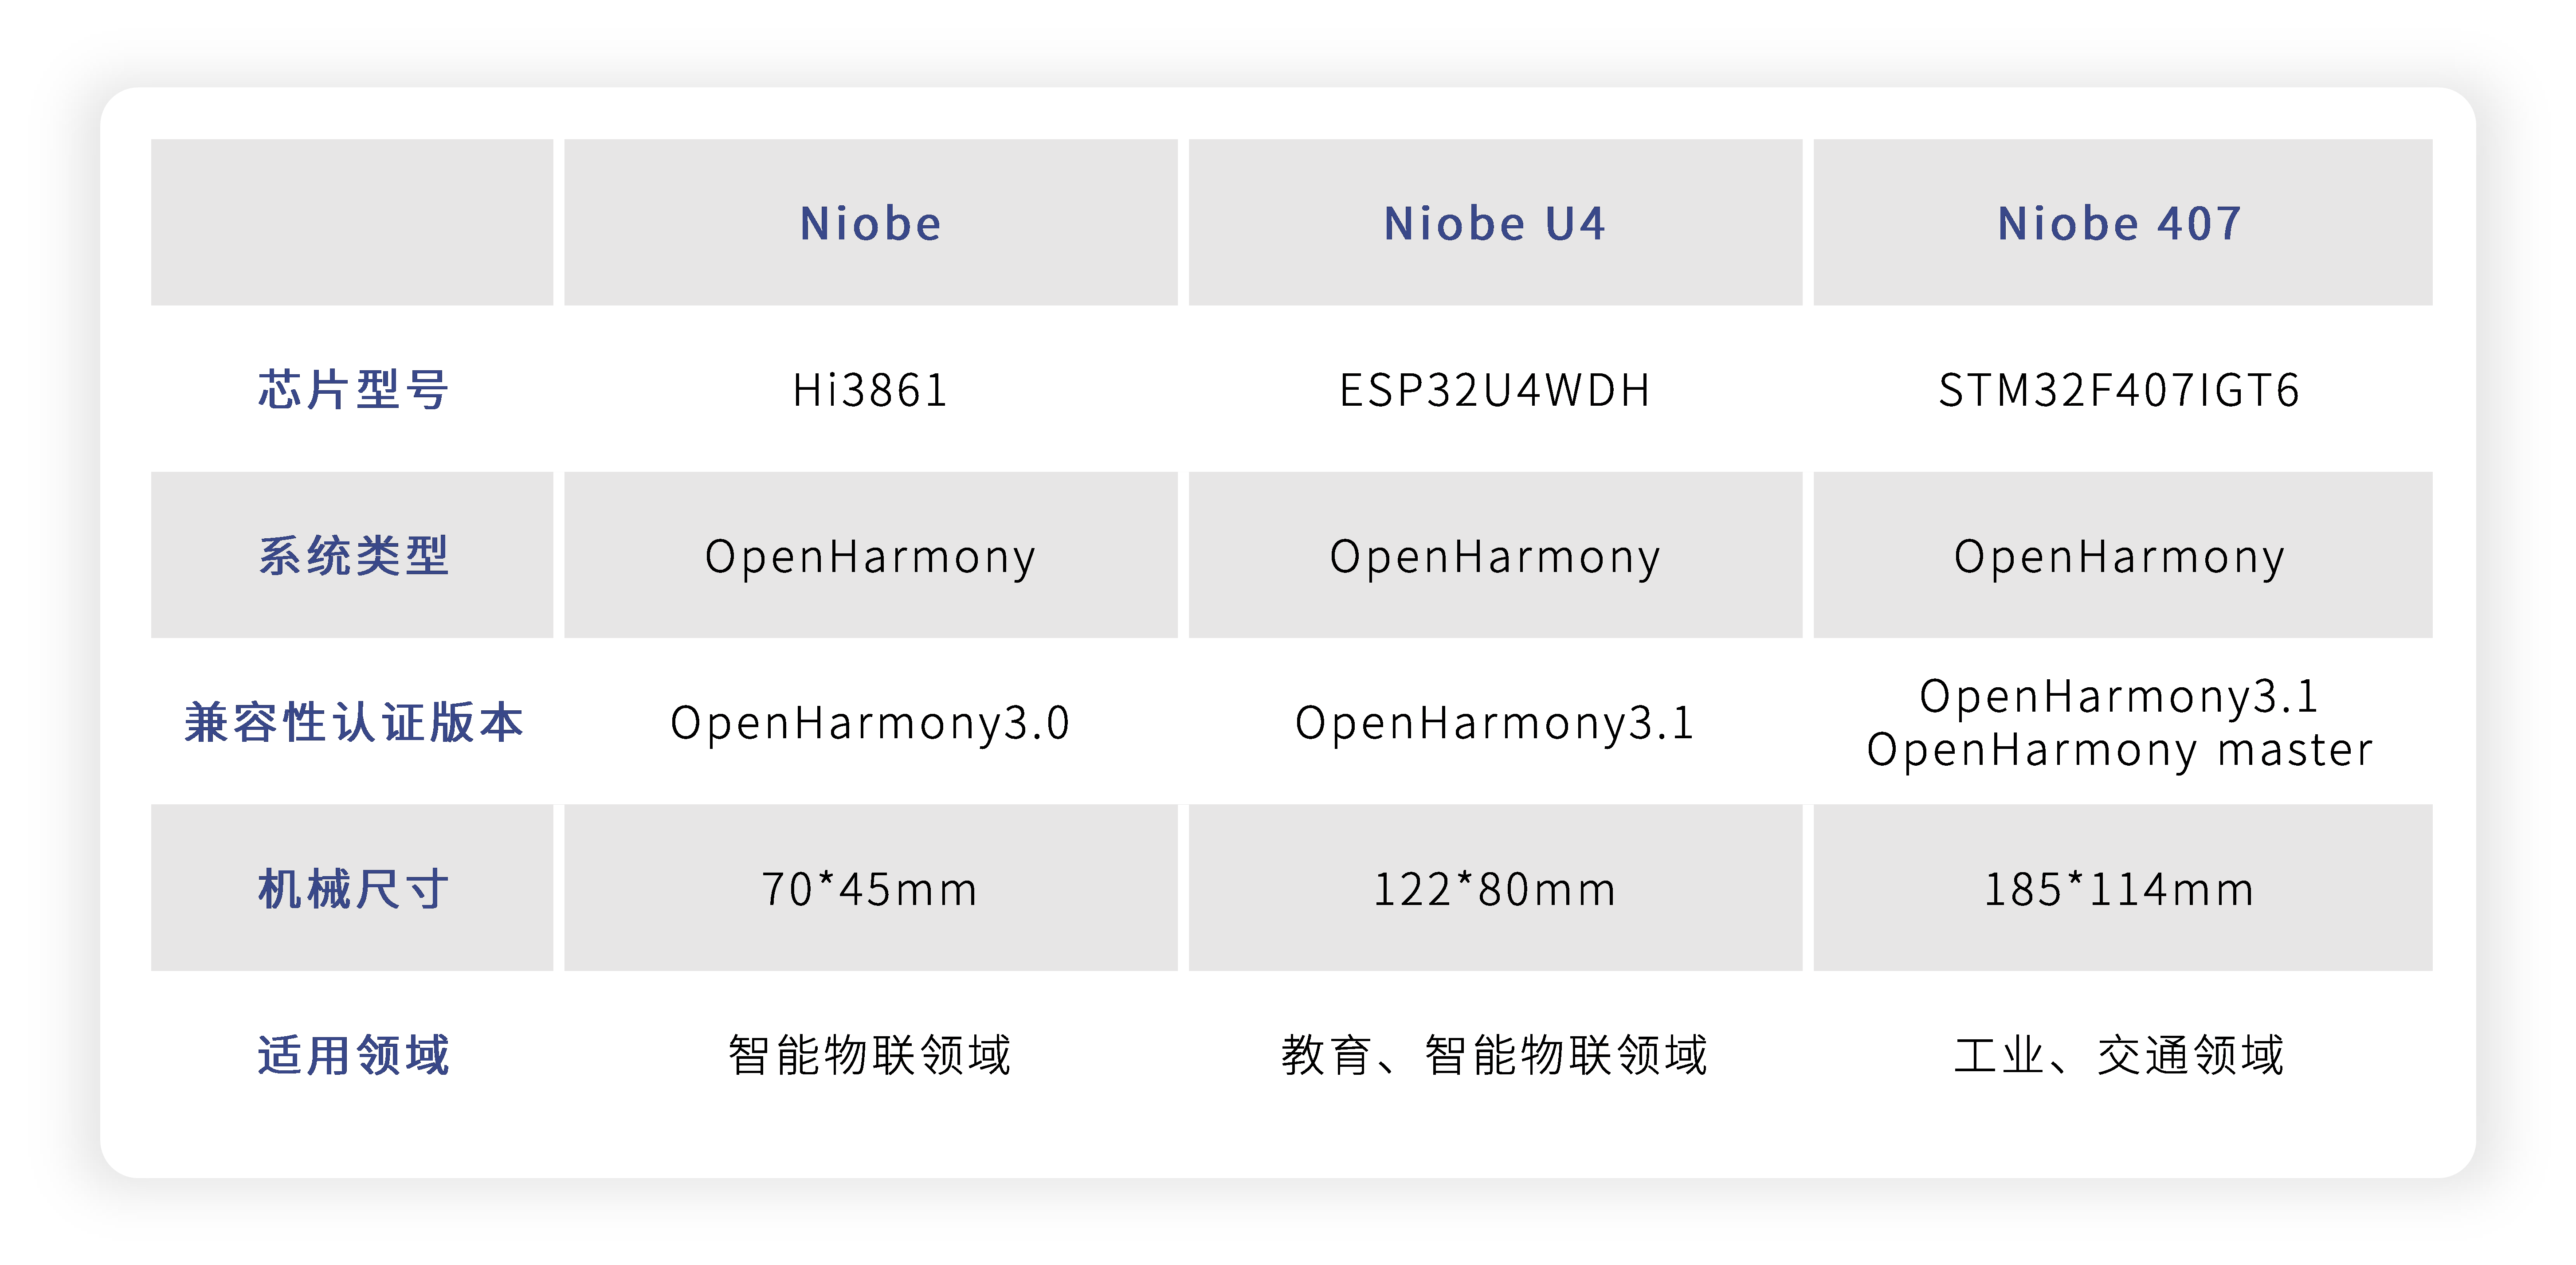Image resolution: width=2576 pixels, height=1265 pixels.
Task: Select the 系统类型 row label
Action: [352, 555]
